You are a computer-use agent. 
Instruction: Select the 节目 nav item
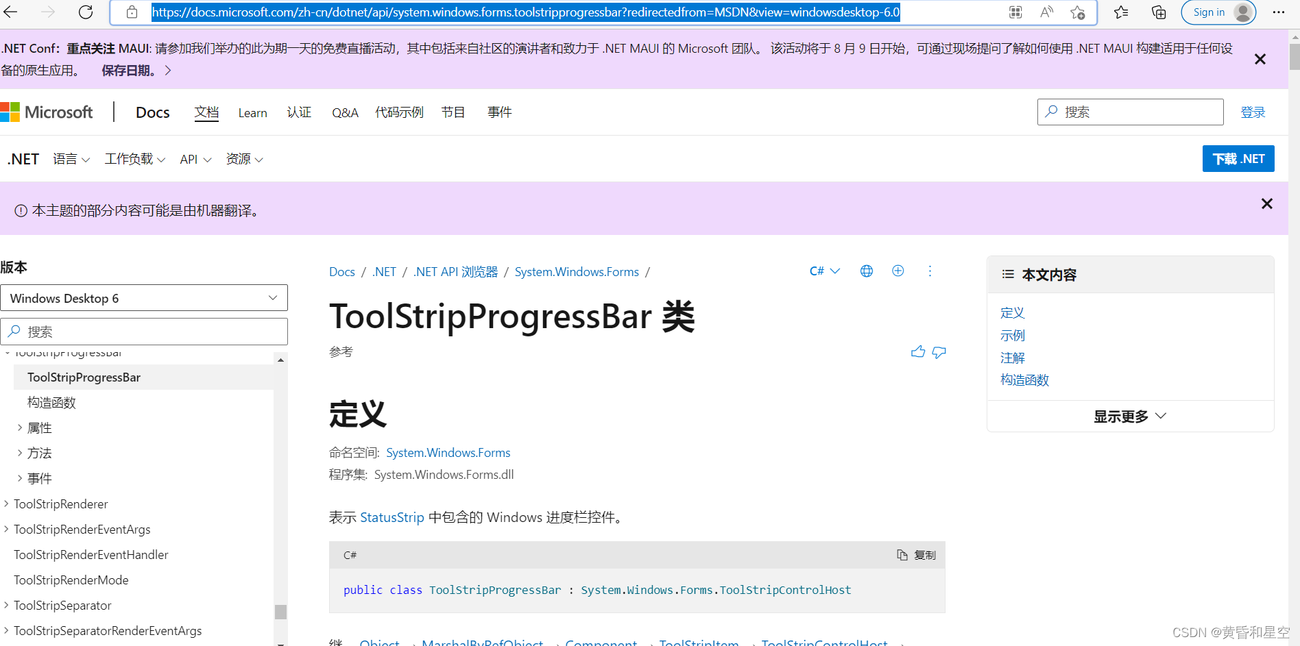click(453, 112)
